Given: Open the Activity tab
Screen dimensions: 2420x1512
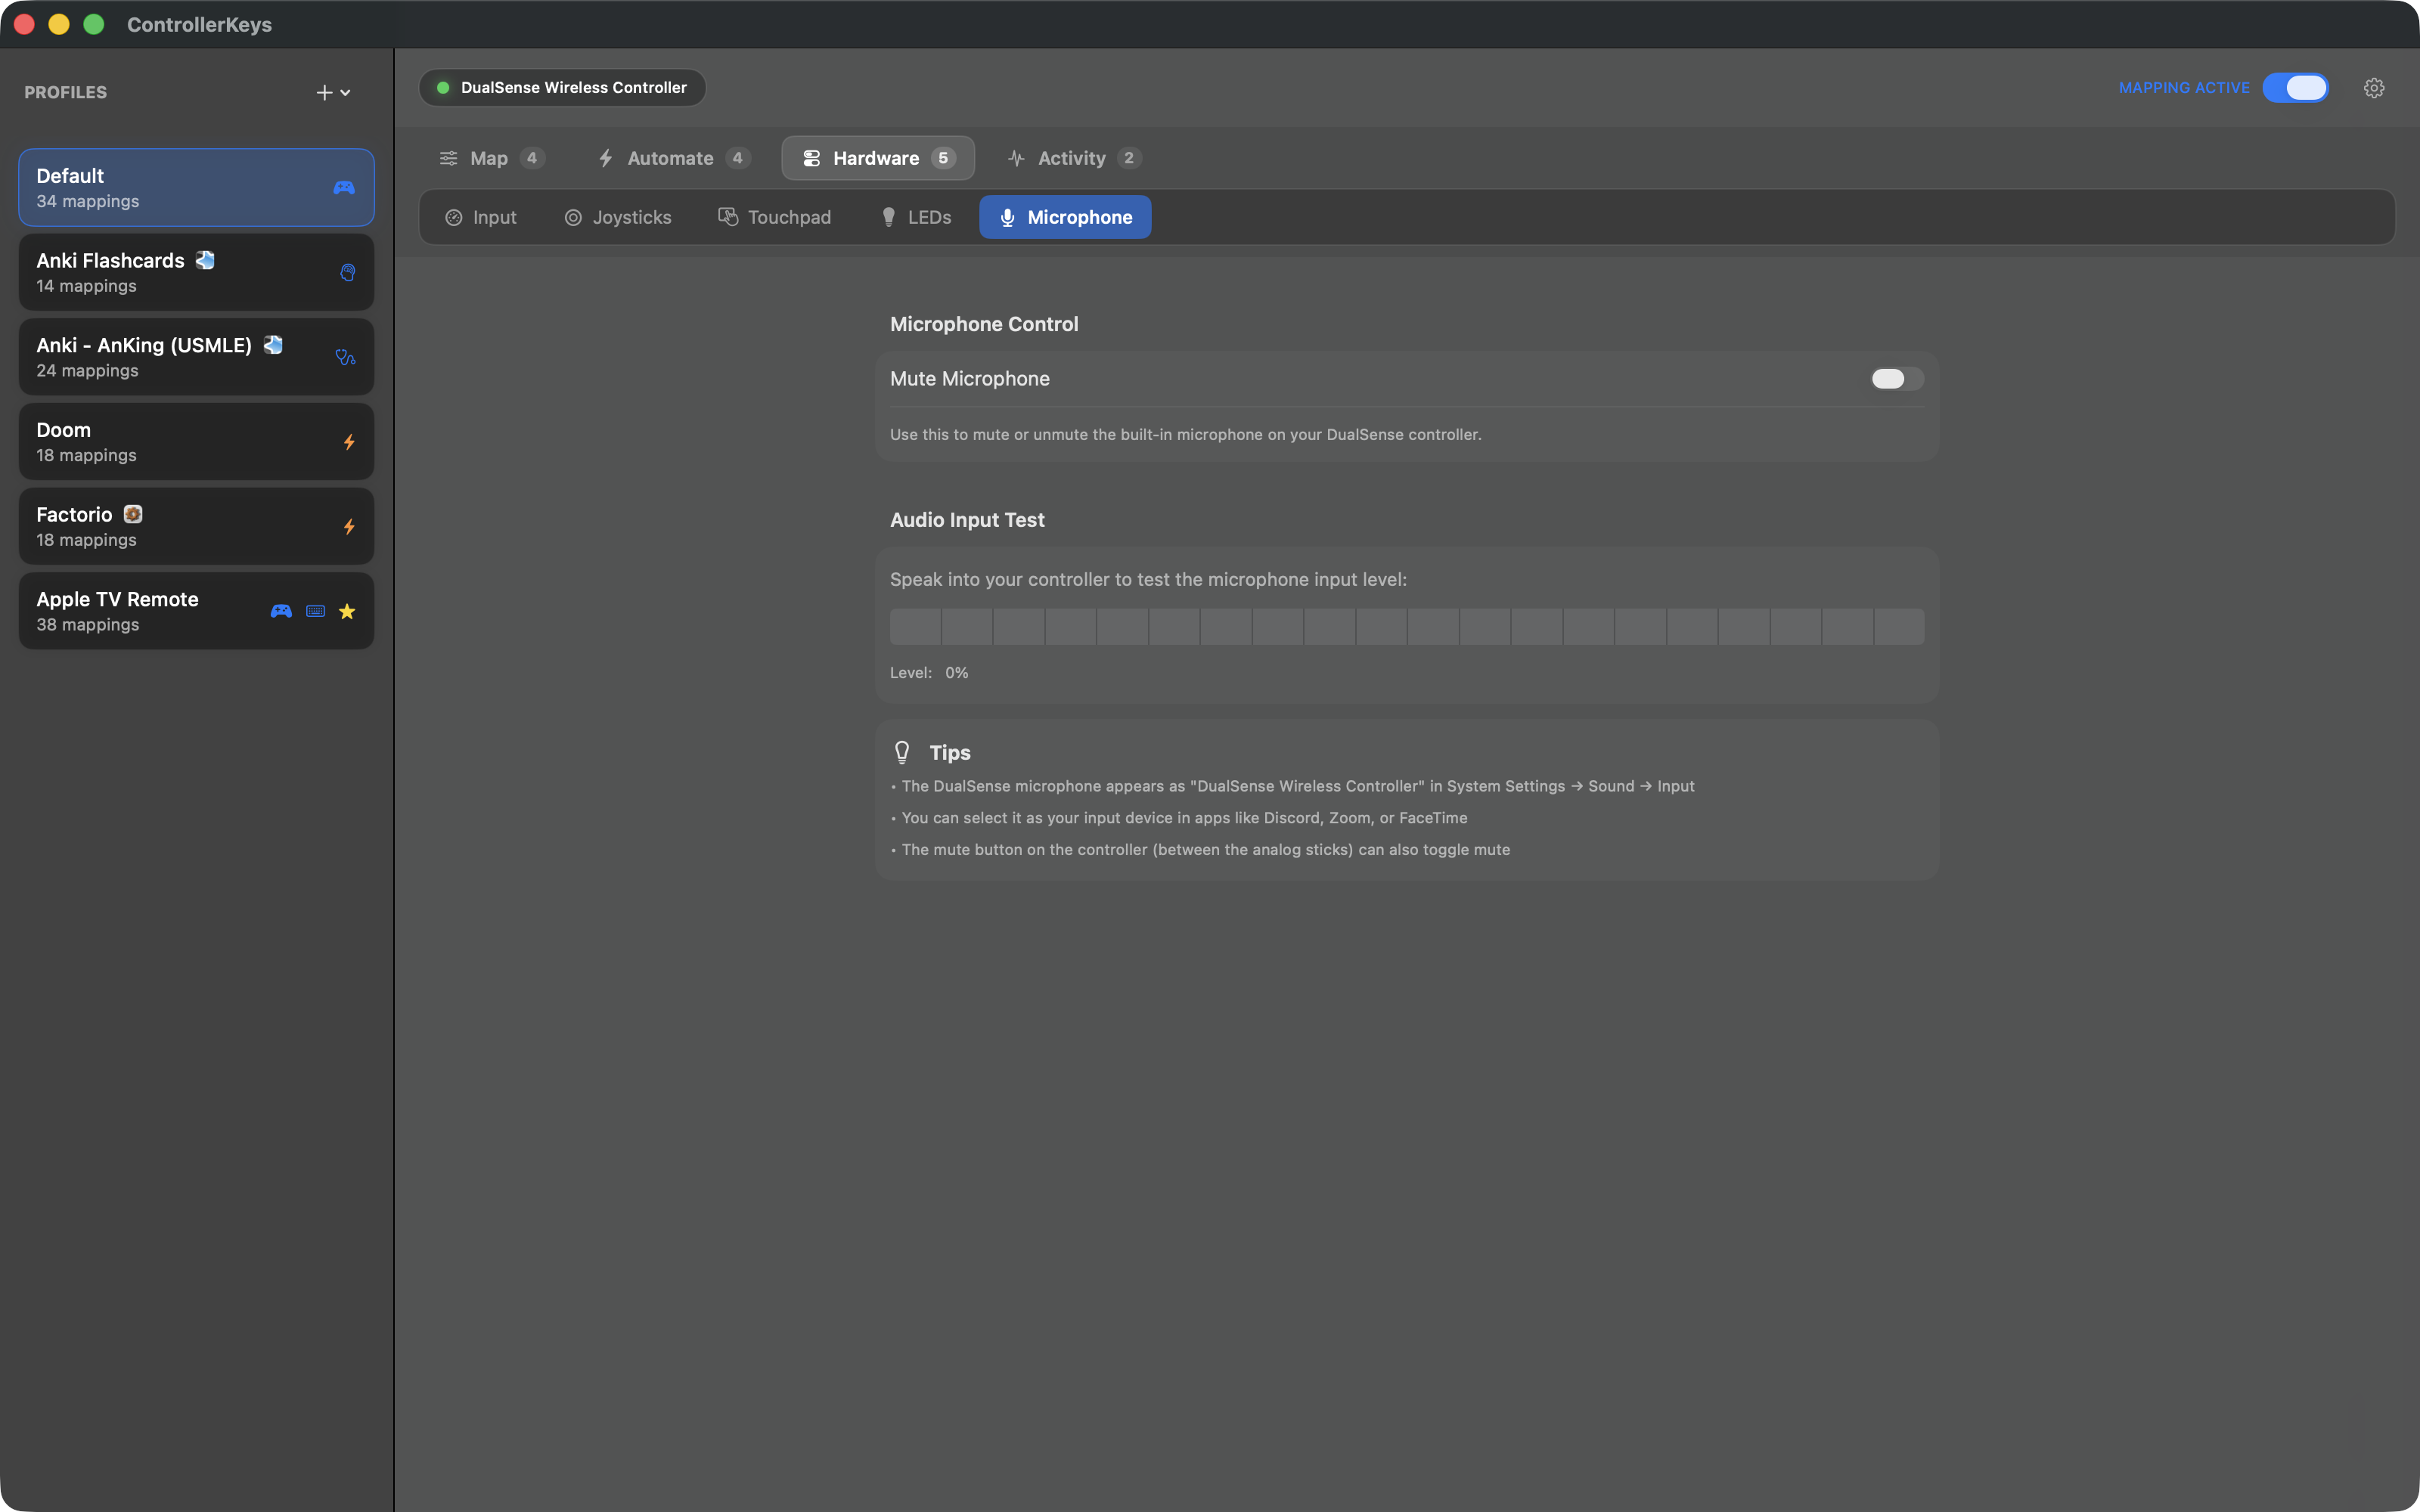Looking at the screenshot, I should 1073,158.
